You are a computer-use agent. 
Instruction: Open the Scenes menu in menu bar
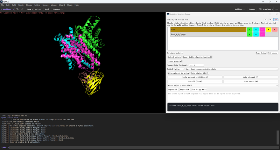[x=45, y=5]
